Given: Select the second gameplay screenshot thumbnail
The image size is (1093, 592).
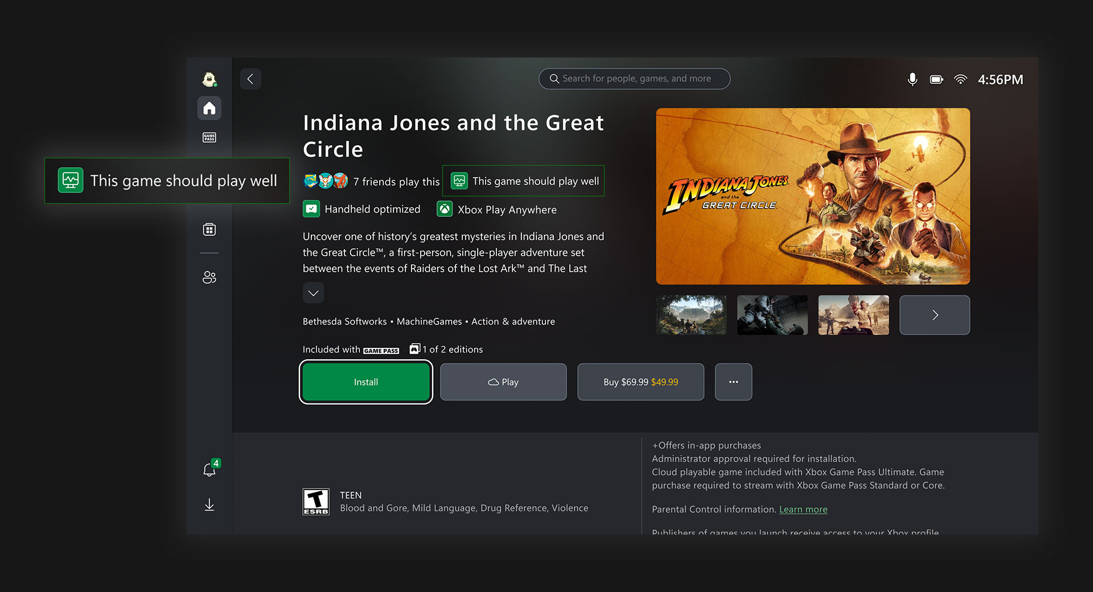Looking at the screenshot, I should 772,315.
